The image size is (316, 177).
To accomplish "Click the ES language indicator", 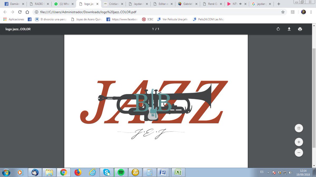I will click(x=262, y=172).
